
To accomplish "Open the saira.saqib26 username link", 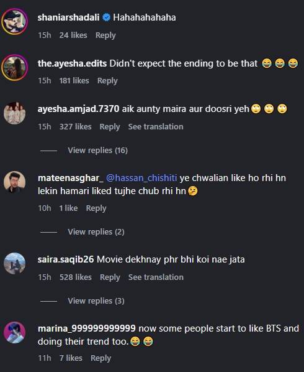I will tap(66, 259).
